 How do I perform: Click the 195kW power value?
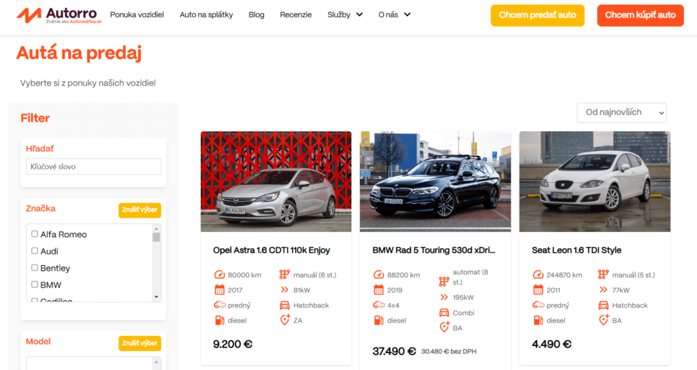463,297
